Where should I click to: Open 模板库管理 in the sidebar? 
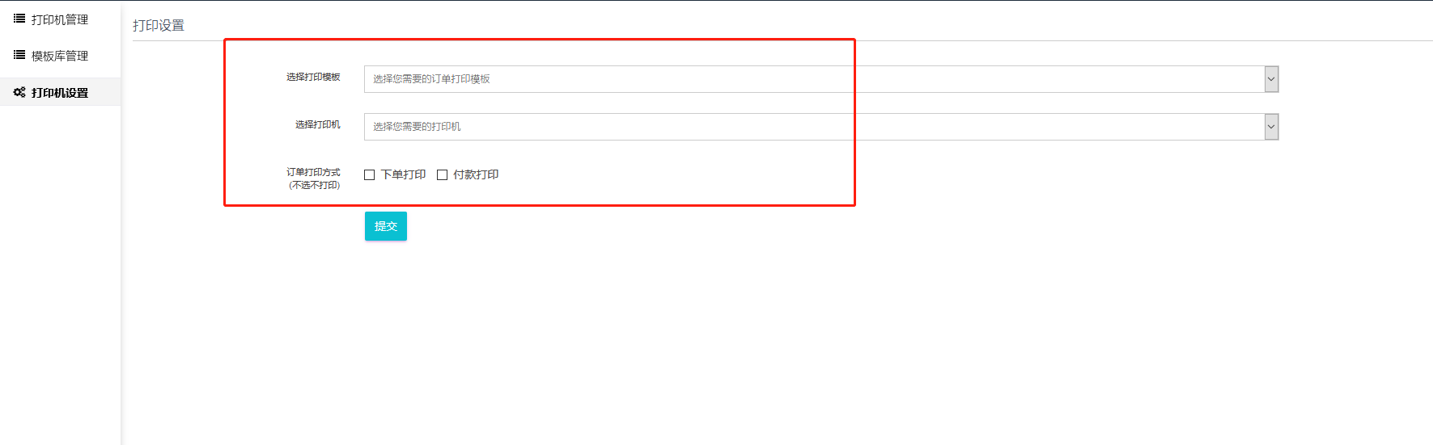(x=60, y=56)
